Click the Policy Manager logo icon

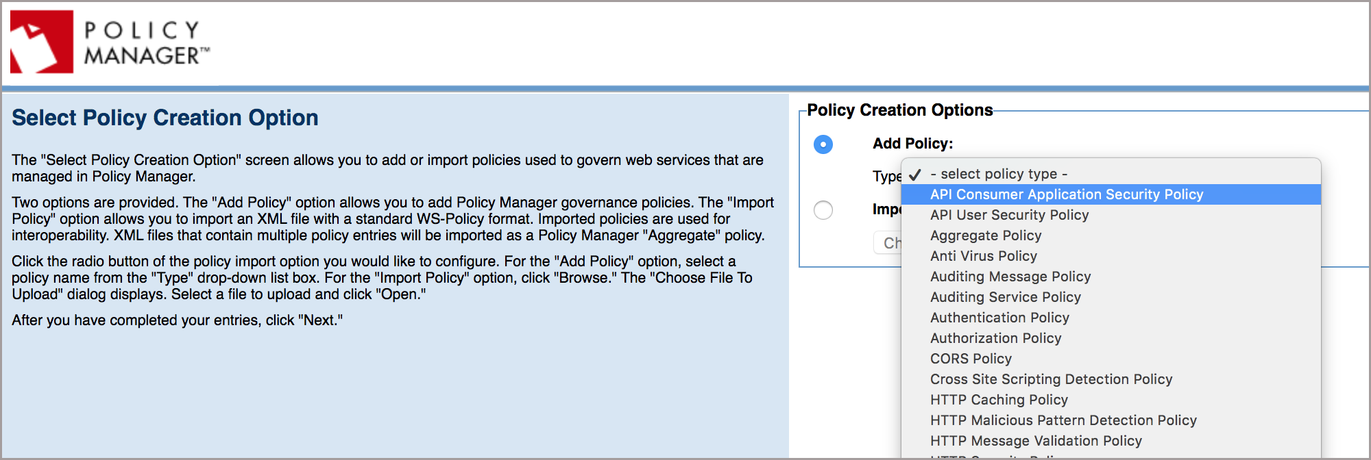pos(42,42)
